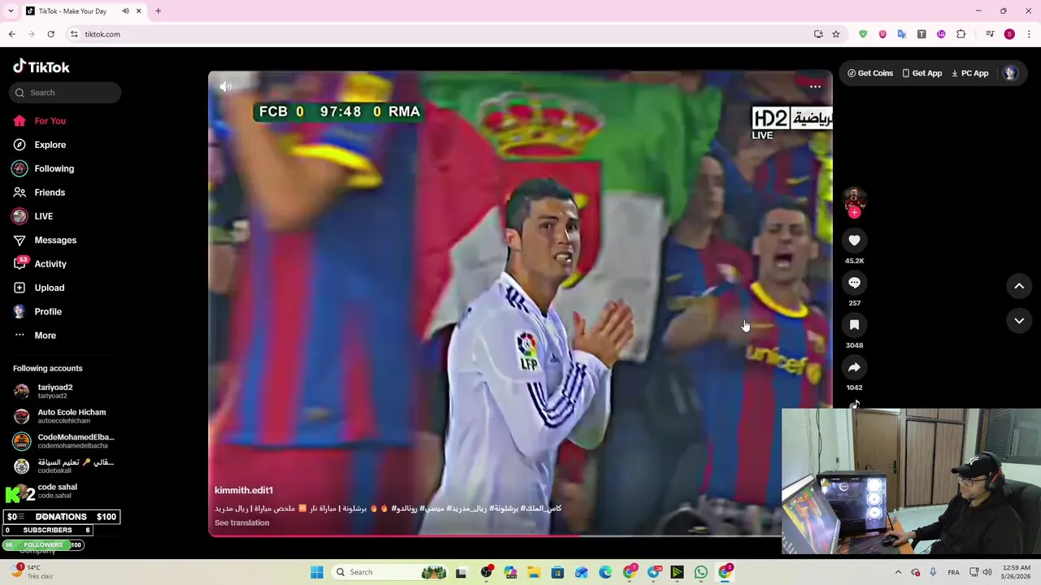Go to next video with down chevron
This screenshot has height=585, width=1041.
point(1019,321)
